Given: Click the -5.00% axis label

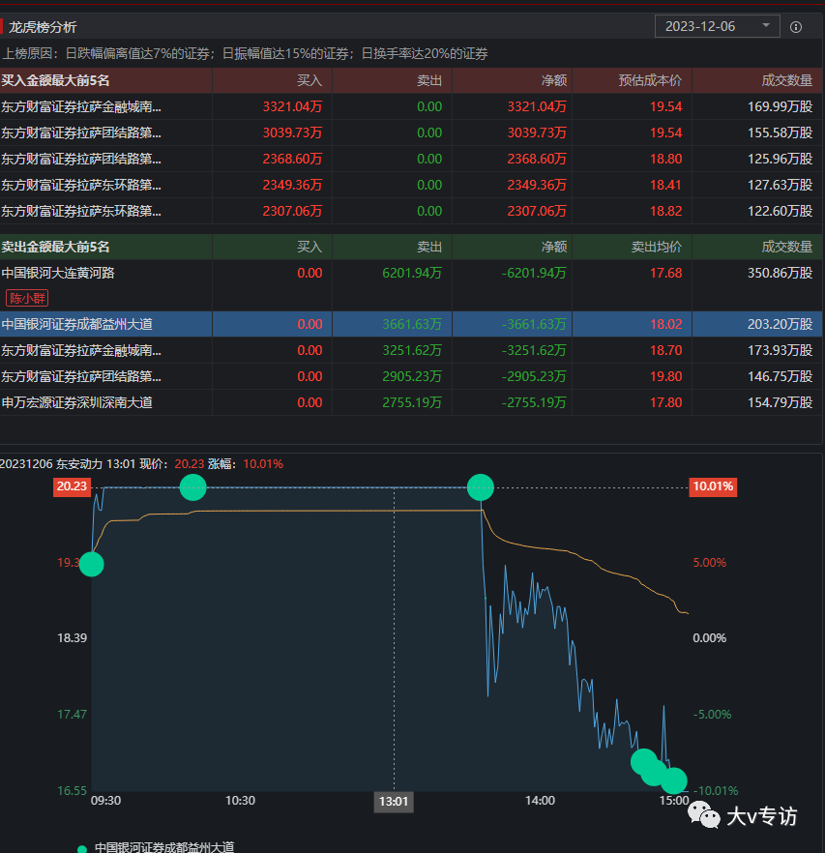Looking at the screenshot, I should click(712, 715).
